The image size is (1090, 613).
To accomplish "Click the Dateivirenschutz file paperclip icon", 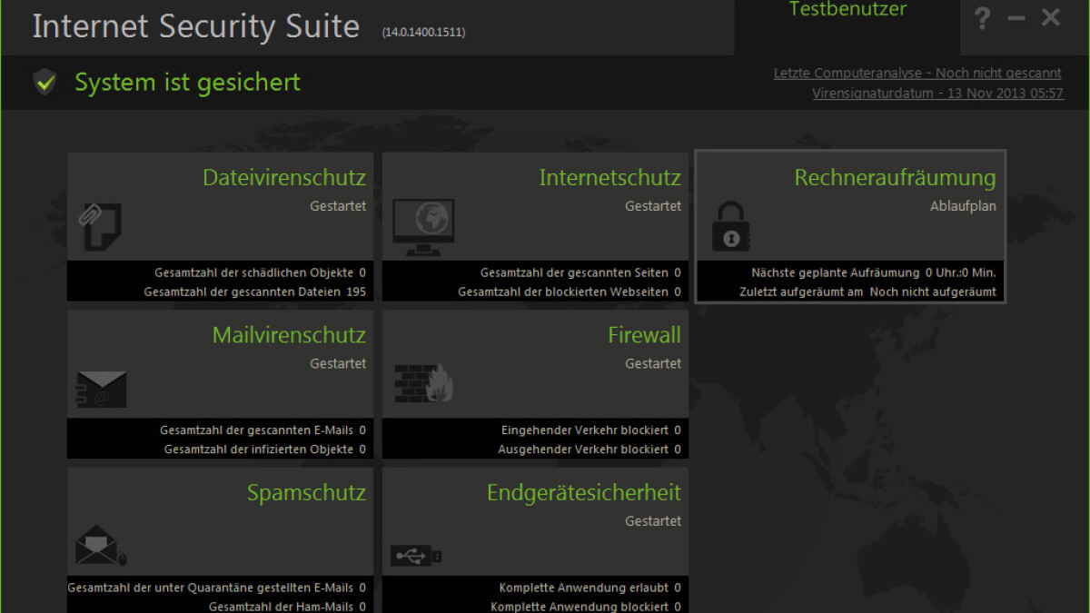I will pyautogui.click(x=101, y=226).
